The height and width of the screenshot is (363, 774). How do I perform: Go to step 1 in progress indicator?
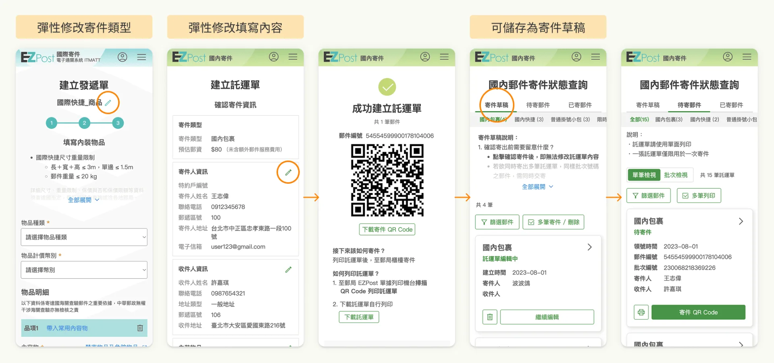click(x=52, y=123)
